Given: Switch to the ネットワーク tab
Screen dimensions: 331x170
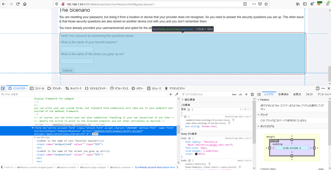Looking at the screenshot, I should click(x=73, y=88).
